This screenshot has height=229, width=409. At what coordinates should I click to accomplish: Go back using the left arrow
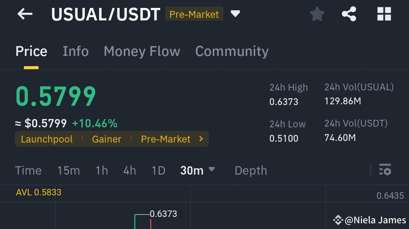click(25, 14)
